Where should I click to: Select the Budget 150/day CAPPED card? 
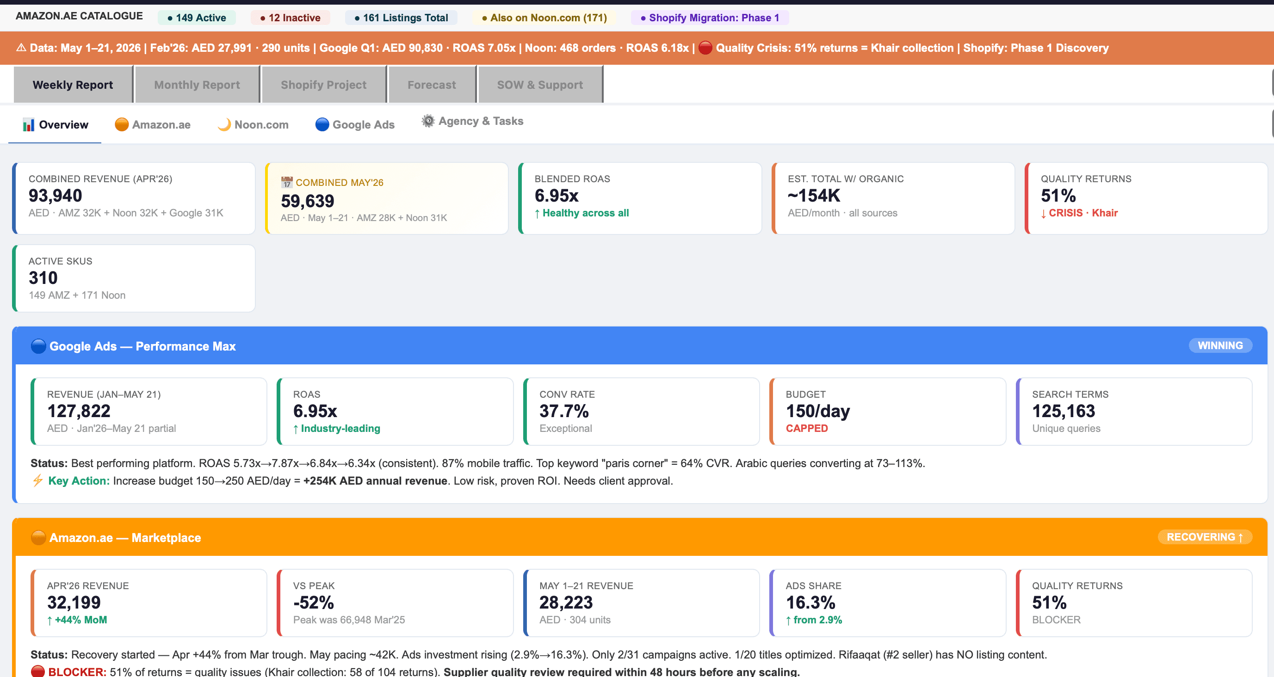click(888, 412)
